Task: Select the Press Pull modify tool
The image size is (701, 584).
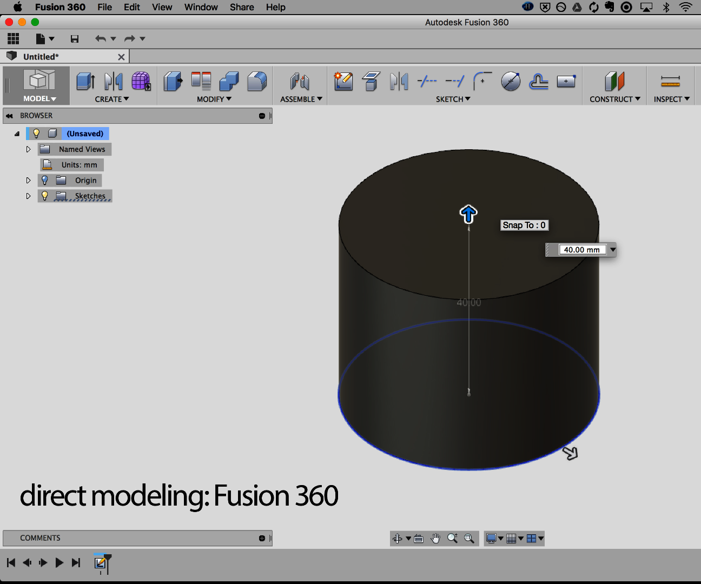Action: [x=173, y=81]
